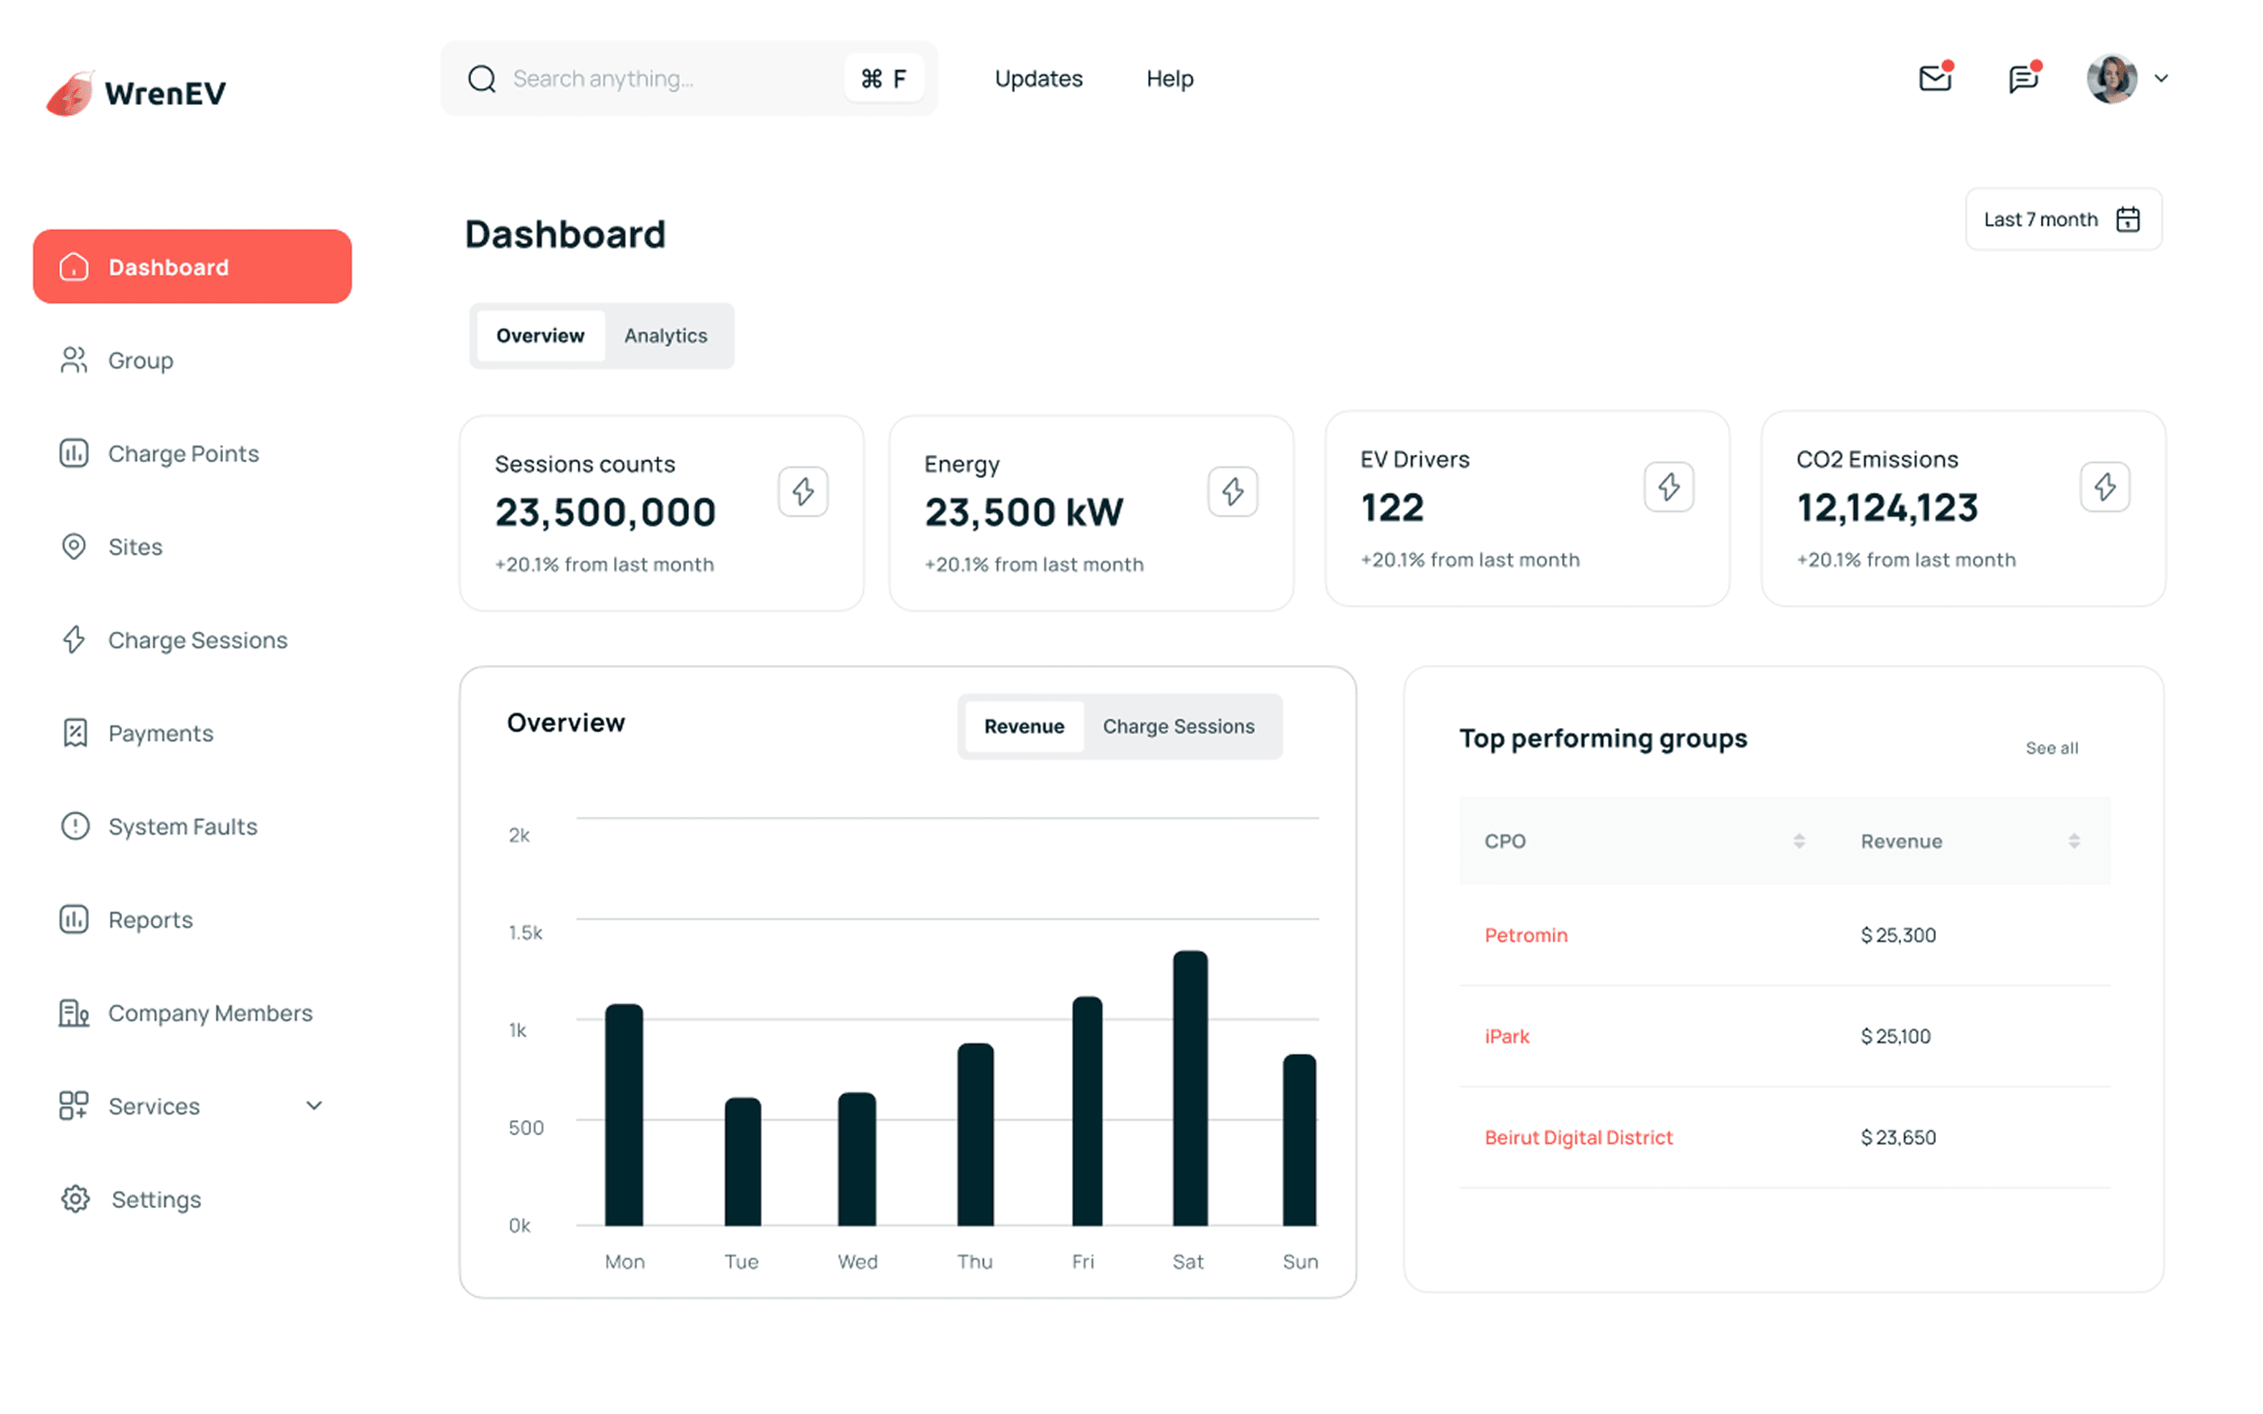Screen dimensions: 2263x1414
Task: Open the Petromin group link
Action: click(1525, 935)
